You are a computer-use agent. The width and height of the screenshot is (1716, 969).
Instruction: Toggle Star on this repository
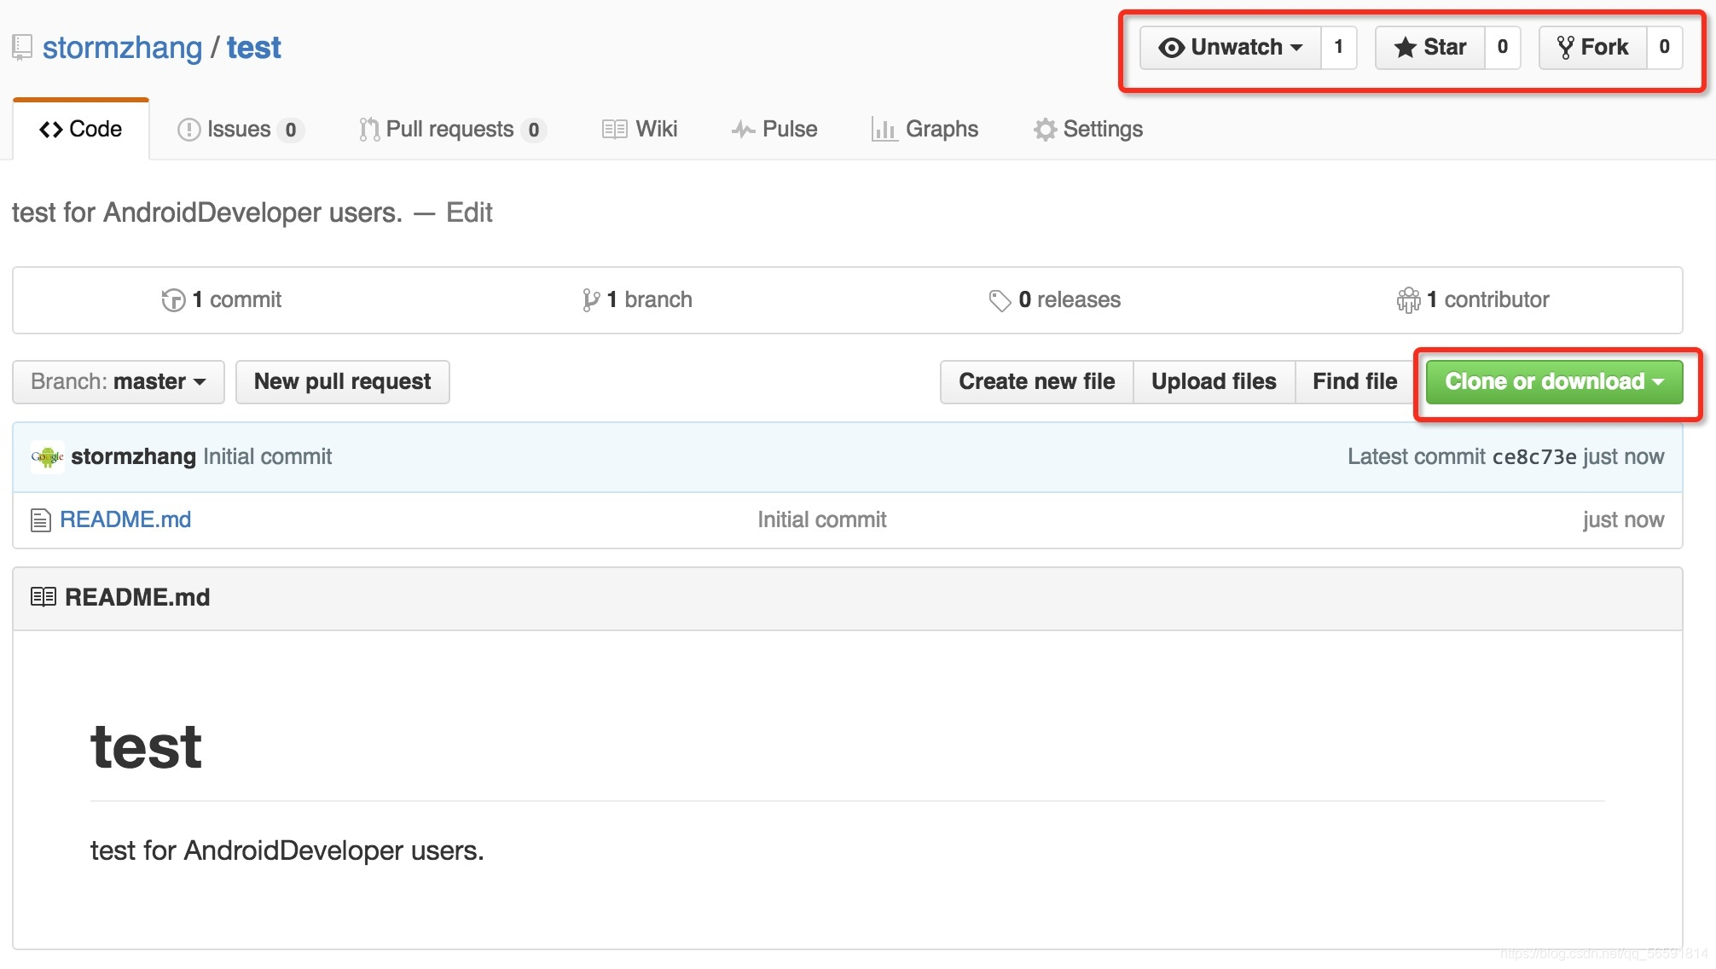click(1430, 47)
